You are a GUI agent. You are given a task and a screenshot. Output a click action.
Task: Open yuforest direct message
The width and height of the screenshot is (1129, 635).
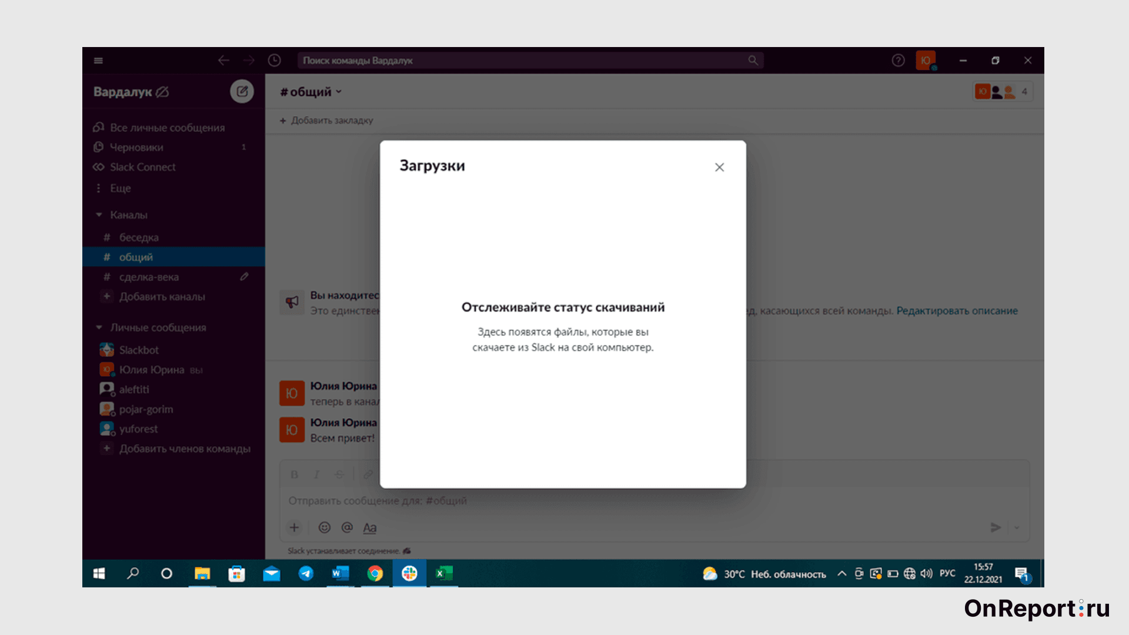click(x=138, y=429)
